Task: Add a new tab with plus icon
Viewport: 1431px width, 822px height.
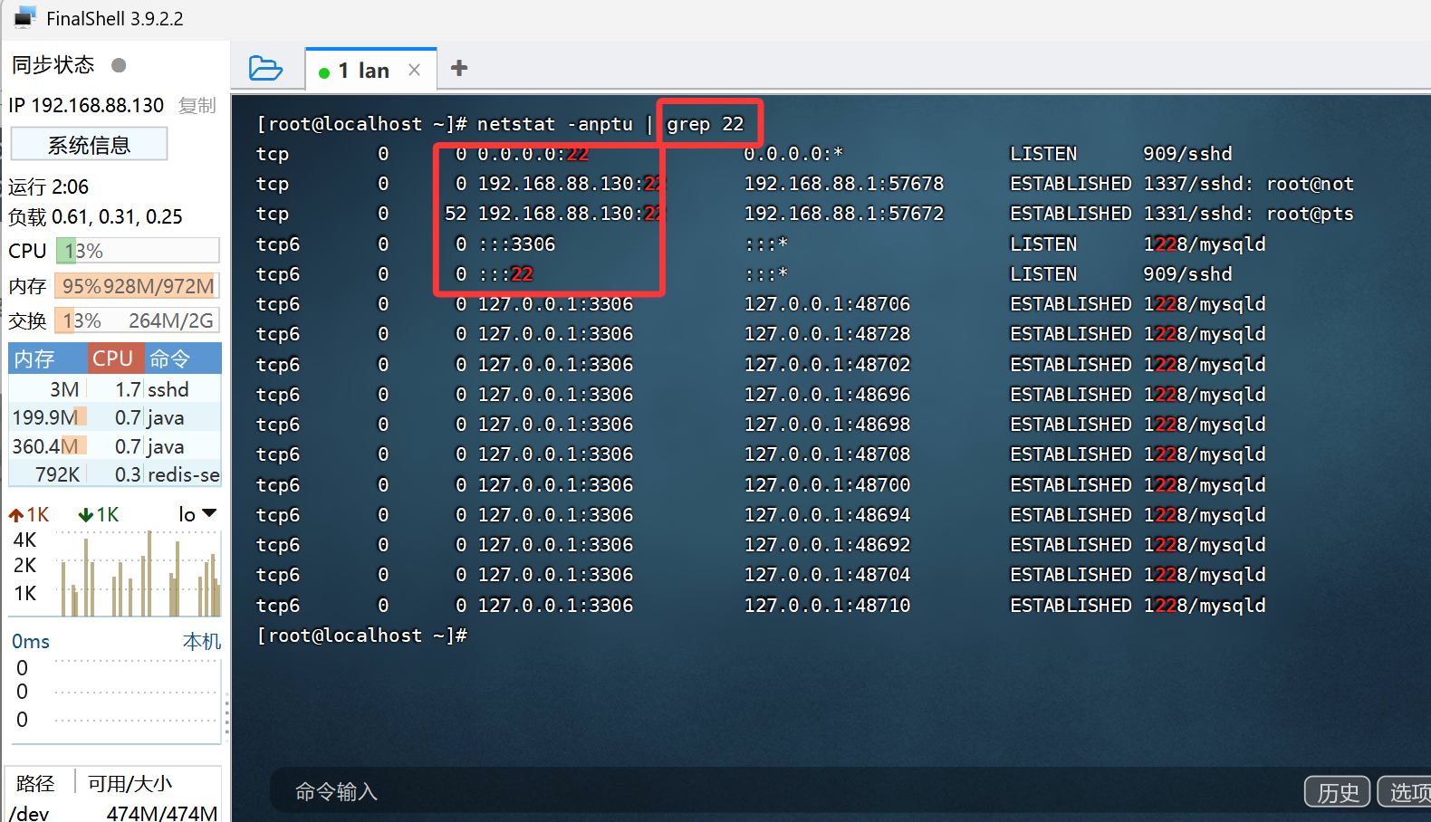Action: (x=459, y=68)
